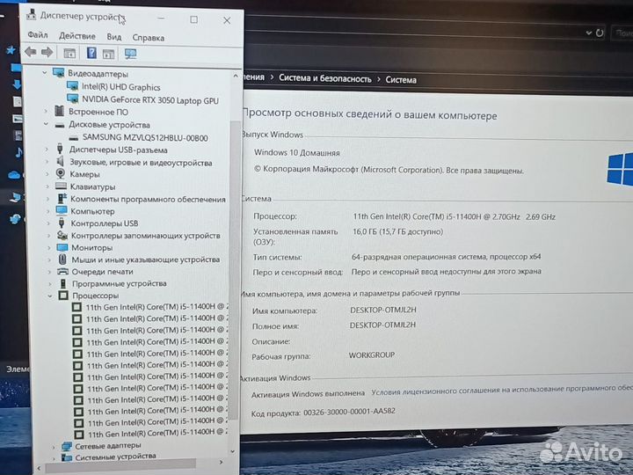Select the Очереди печати tree label
Viewport: 633px width, 475px height.
(x=103, y=272)
